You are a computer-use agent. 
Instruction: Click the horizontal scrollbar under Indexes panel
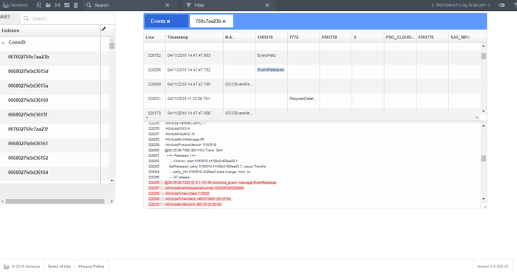(55, 201)
